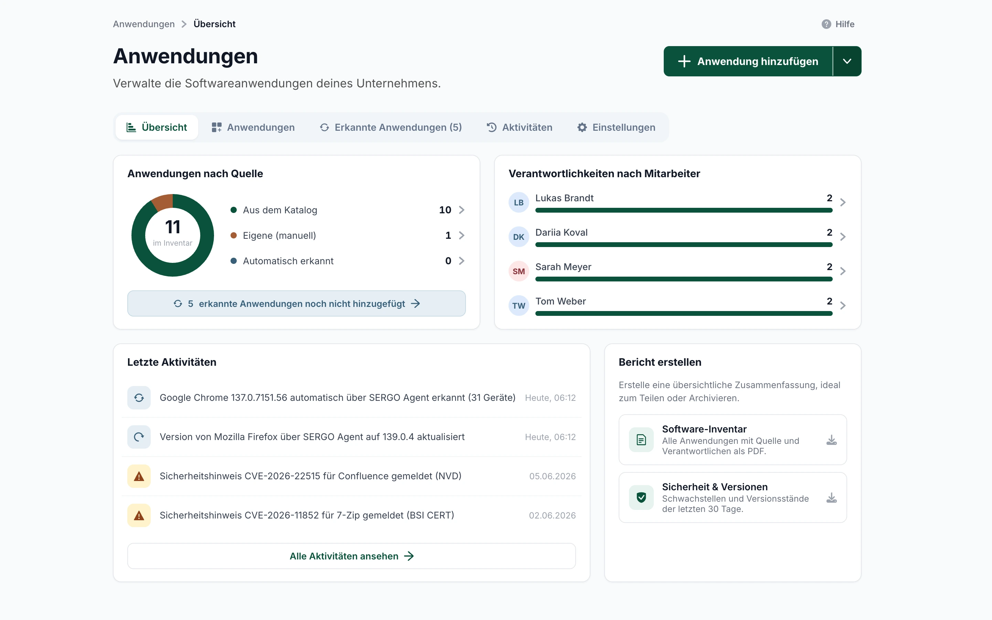Image resolution: width=992 pixels, height=620 pixels.
Task: Click the Anwendung hinzufügen button
Action: point(748,61)
